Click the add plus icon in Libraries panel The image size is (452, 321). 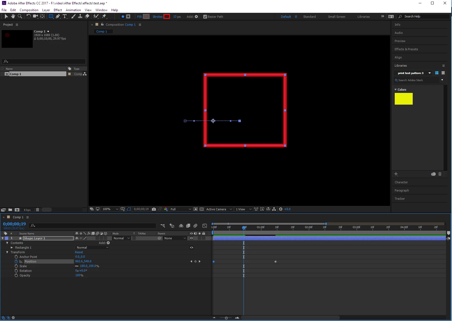396,174
